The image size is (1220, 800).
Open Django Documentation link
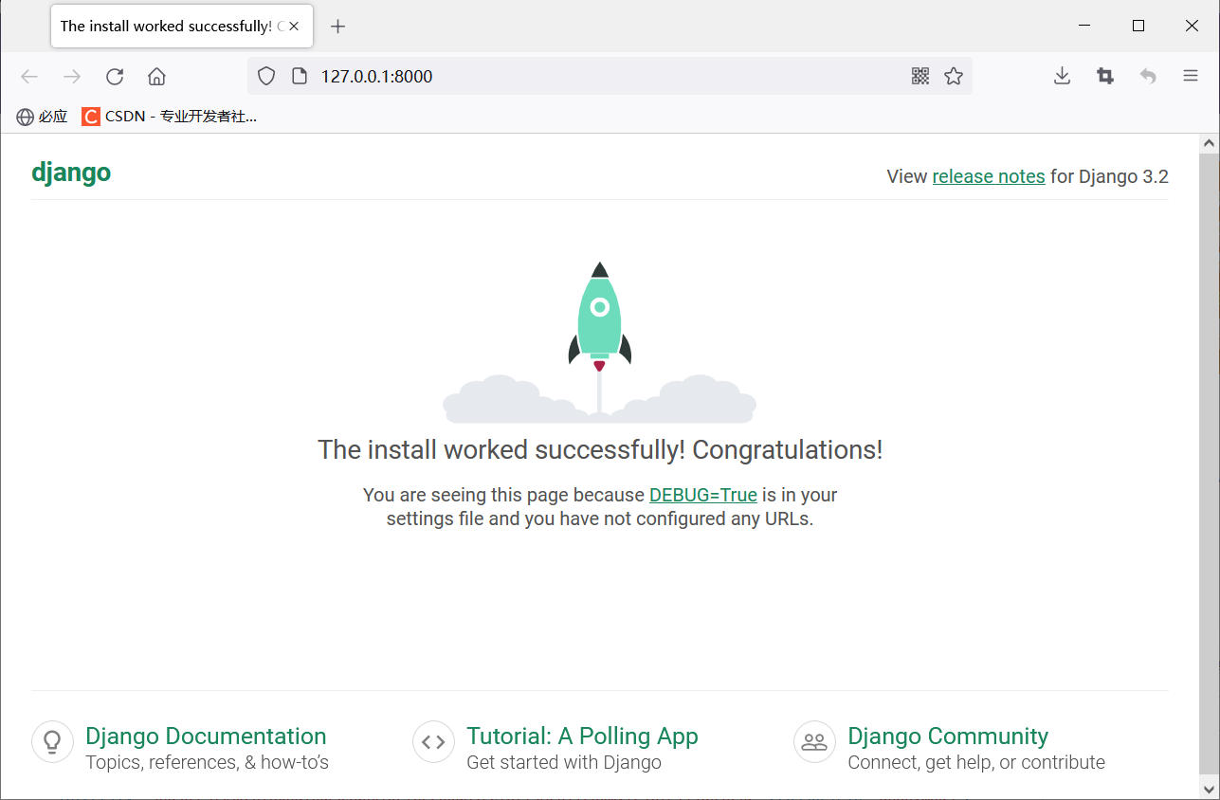point(206,736)
